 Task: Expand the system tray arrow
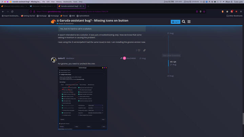coord(223,2)
